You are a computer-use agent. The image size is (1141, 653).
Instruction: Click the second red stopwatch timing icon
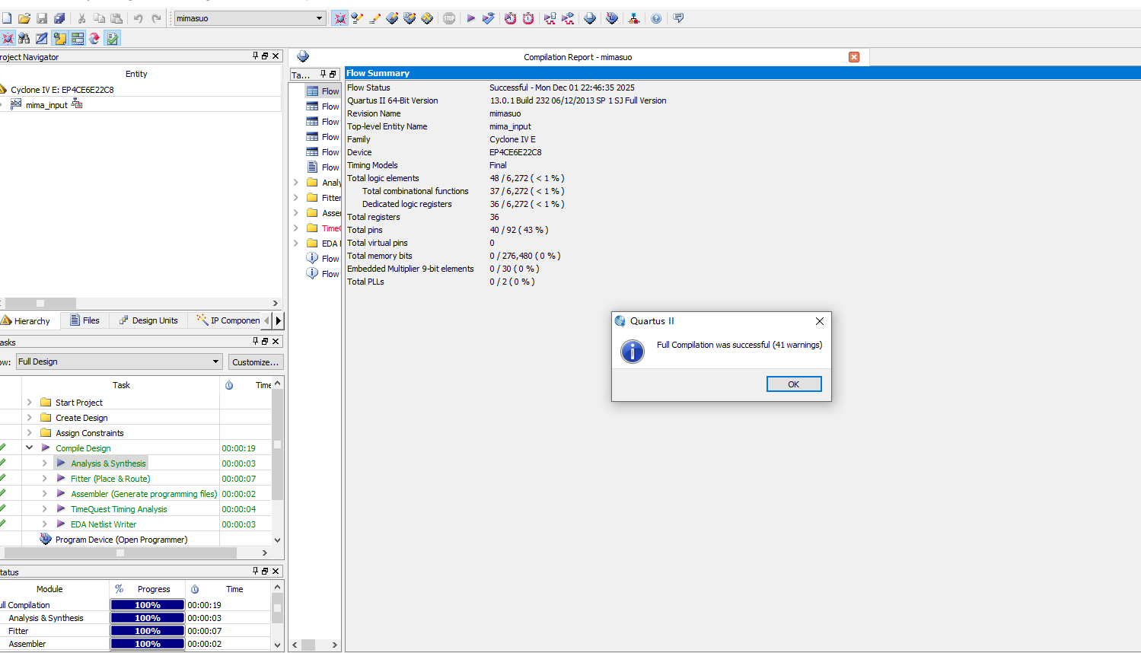[528, 18]
